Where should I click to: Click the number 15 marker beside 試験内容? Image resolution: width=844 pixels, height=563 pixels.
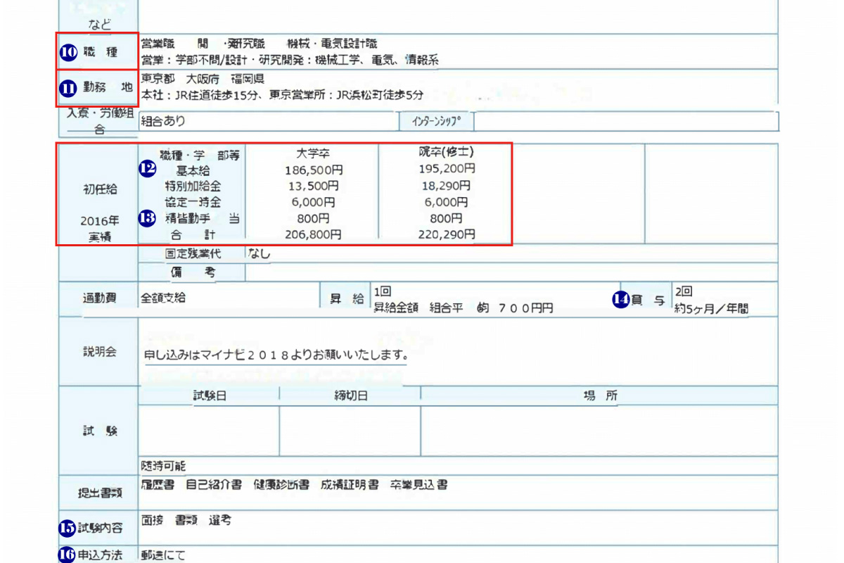[67, 526]
